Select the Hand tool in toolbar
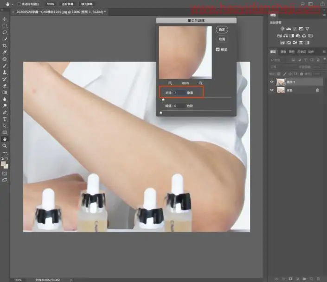 pos(5,139)
